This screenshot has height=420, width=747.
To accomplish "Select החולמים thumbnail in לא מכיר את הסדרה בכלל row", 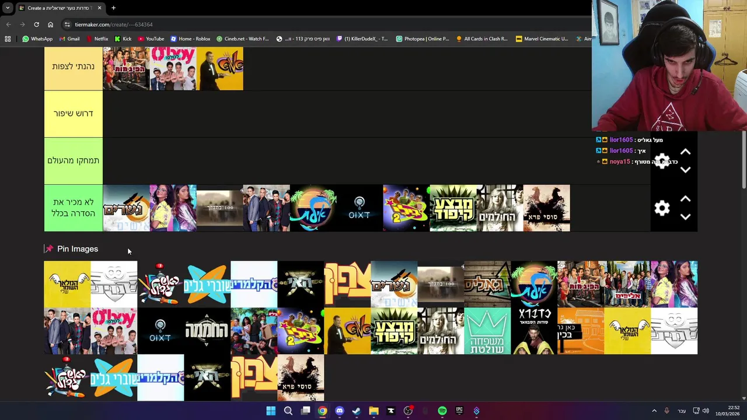I will [500, 208].
